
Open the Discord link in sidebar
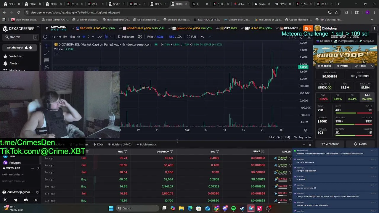26,200
